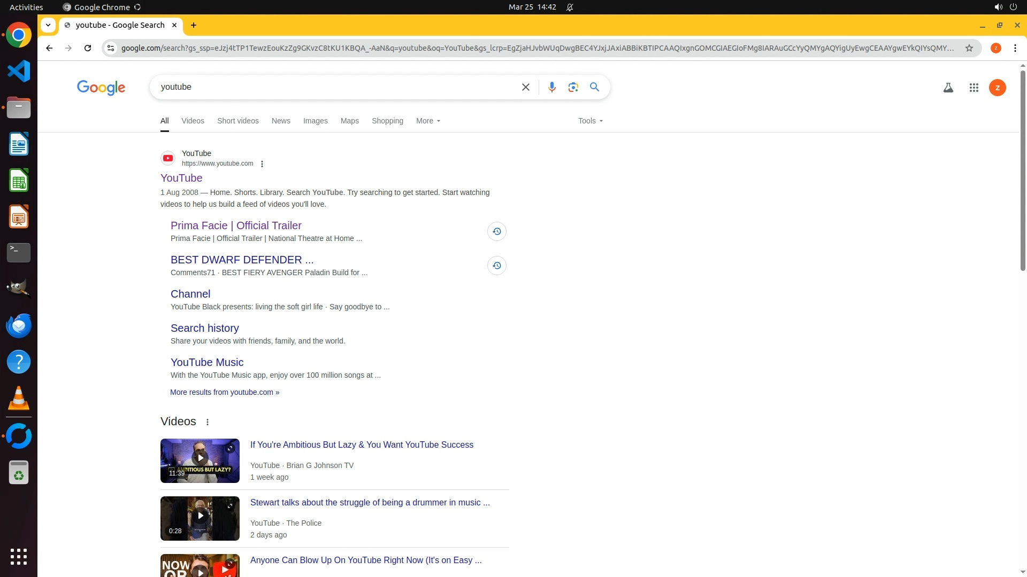This screenshot has width=1027, height=577.
Task: Click More results from youtube.com
Action: (x=224, y=392)
